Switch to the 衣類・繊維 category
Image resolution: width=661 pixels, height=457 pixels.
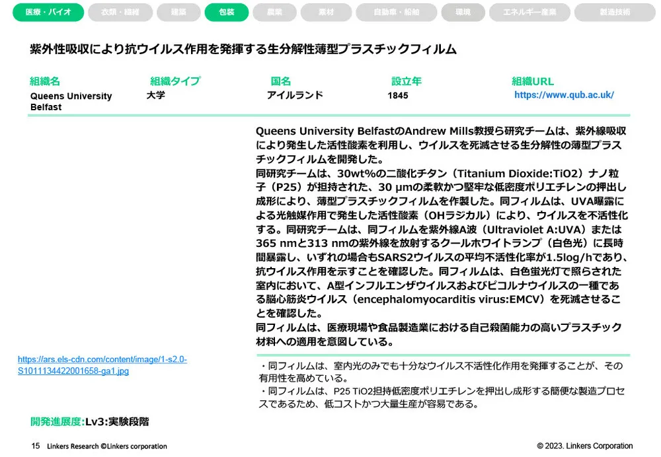point(119,12)
